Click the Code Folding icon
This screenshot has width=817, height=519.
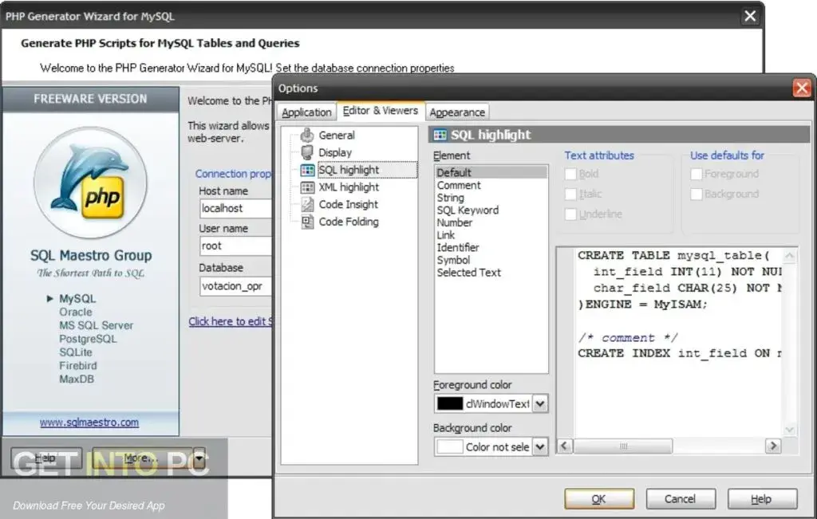point(307,222)
